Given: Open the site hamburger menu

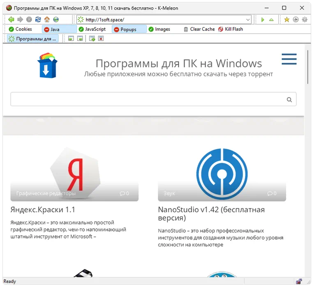Looking at the screenshot, I should click(x=289, y=59).
